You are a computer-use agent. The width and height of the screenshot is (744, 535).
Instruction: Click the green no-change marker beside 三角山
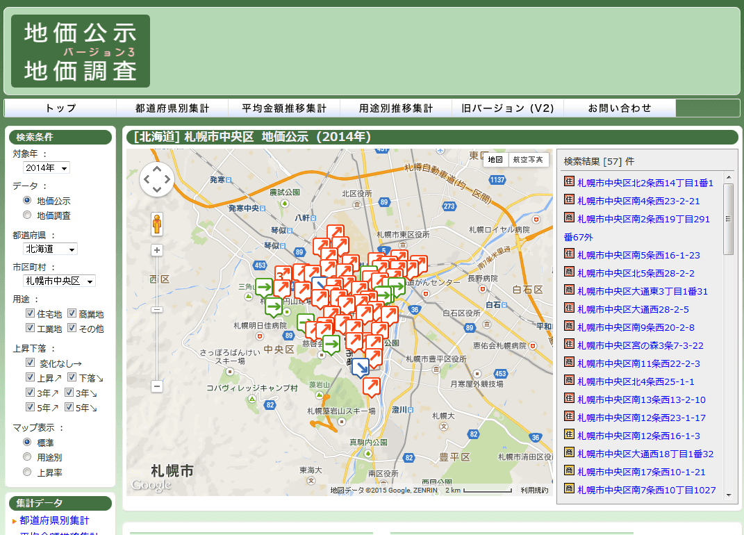coord(264,288)
